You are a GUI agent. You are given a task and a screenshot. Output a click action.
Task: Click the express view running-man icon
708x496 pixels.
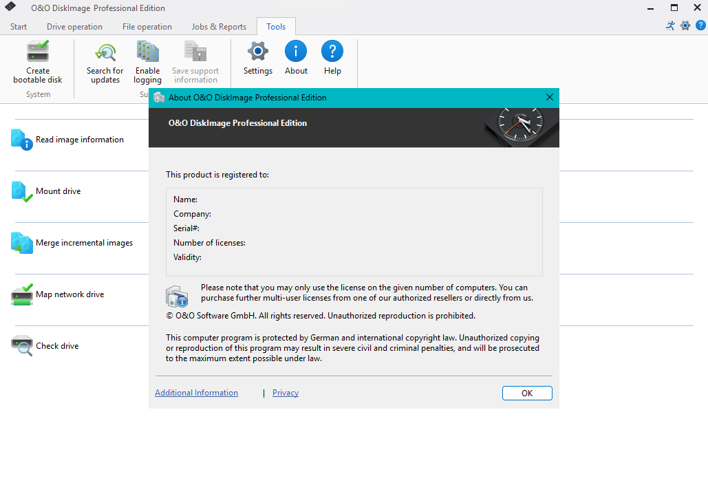point(671,25)
